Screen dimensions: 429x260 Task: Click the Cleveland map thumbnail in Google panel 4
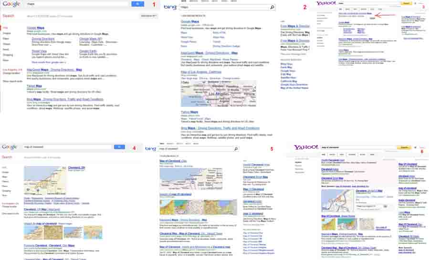coord(45,180)
